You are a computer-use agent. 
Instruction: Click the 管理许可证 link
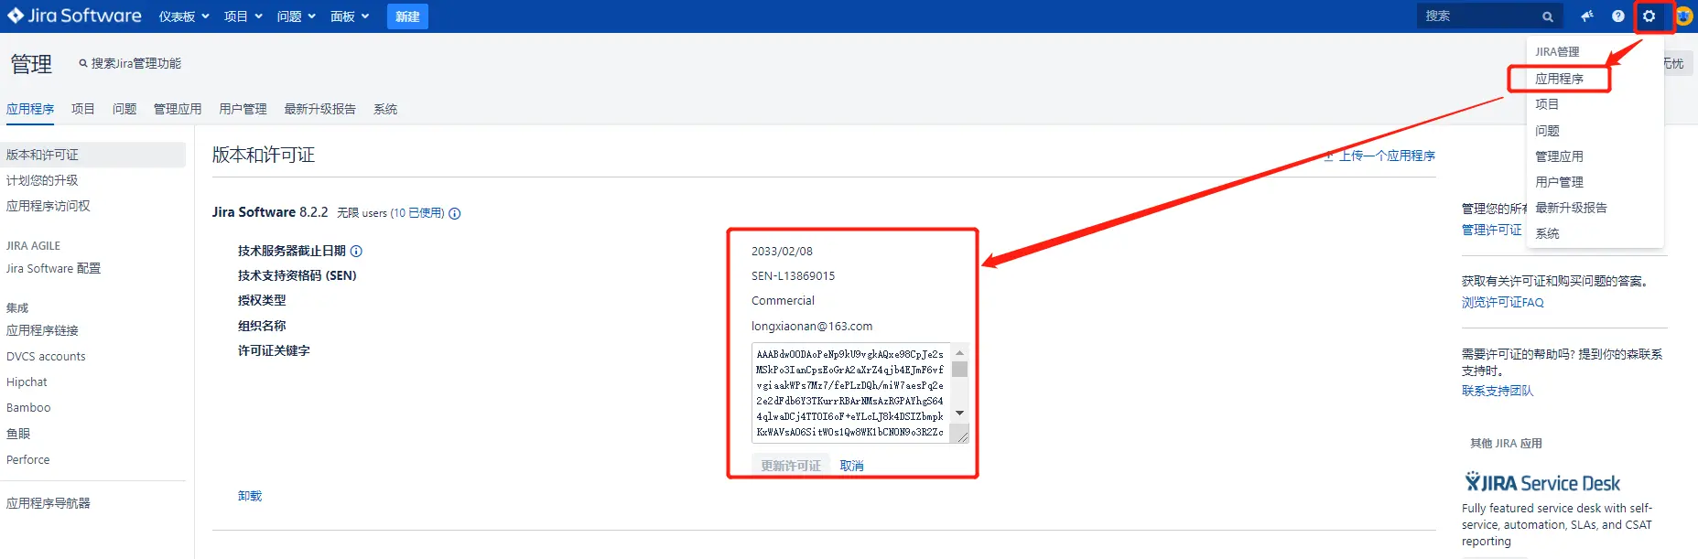pos(1492,230)
